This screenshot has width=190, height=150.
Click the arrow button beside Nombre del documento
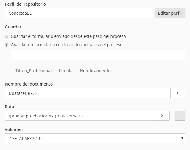coord(177,93)
